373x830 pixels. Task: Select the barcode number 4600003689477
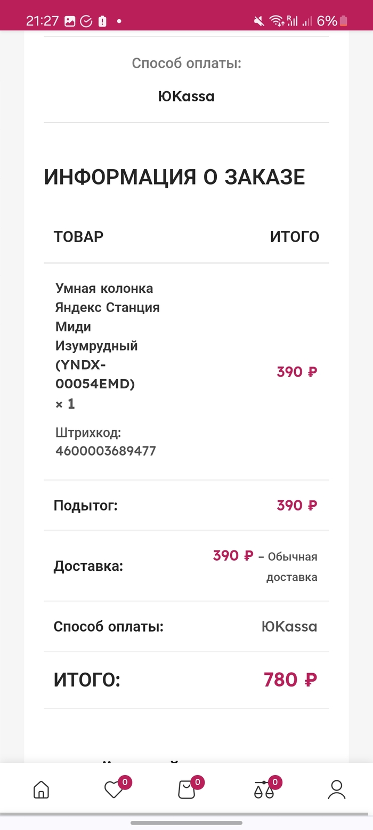click(x=106, y=451)
